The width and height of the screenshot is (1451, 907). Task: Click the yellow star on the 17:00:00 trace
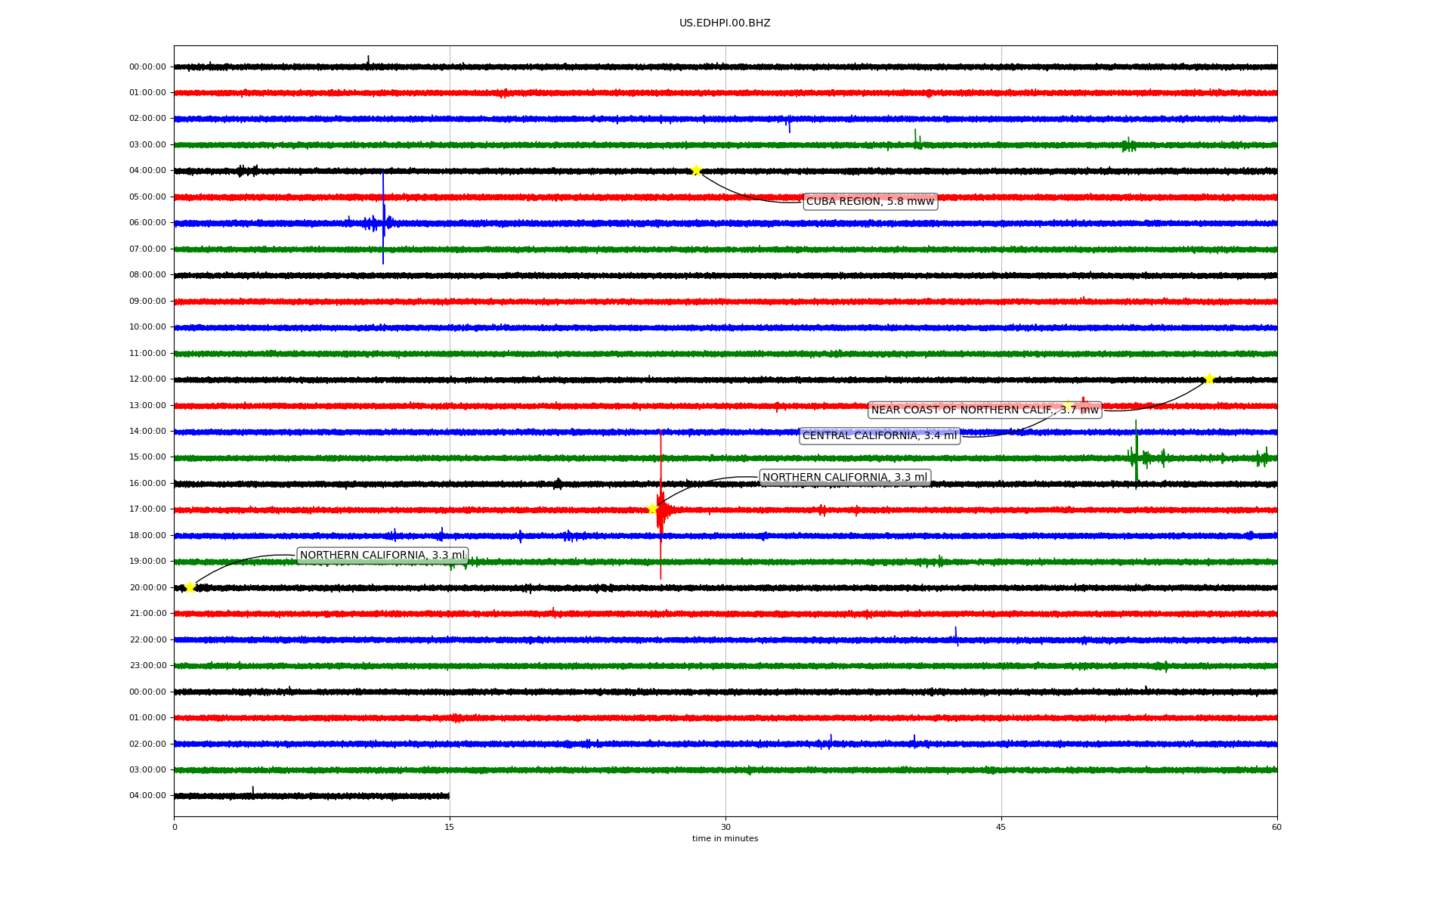(x=652, y=509)
